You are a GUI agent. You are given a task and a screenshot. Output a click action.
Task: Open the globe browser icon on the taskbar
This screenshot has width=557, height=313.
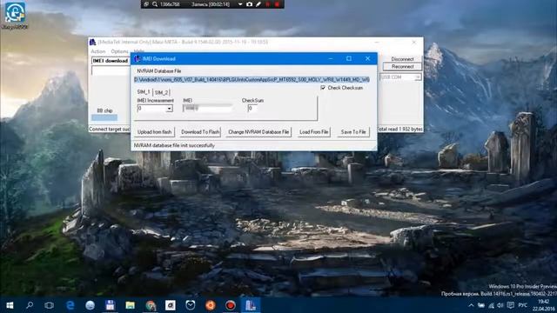tap(91, 305)
